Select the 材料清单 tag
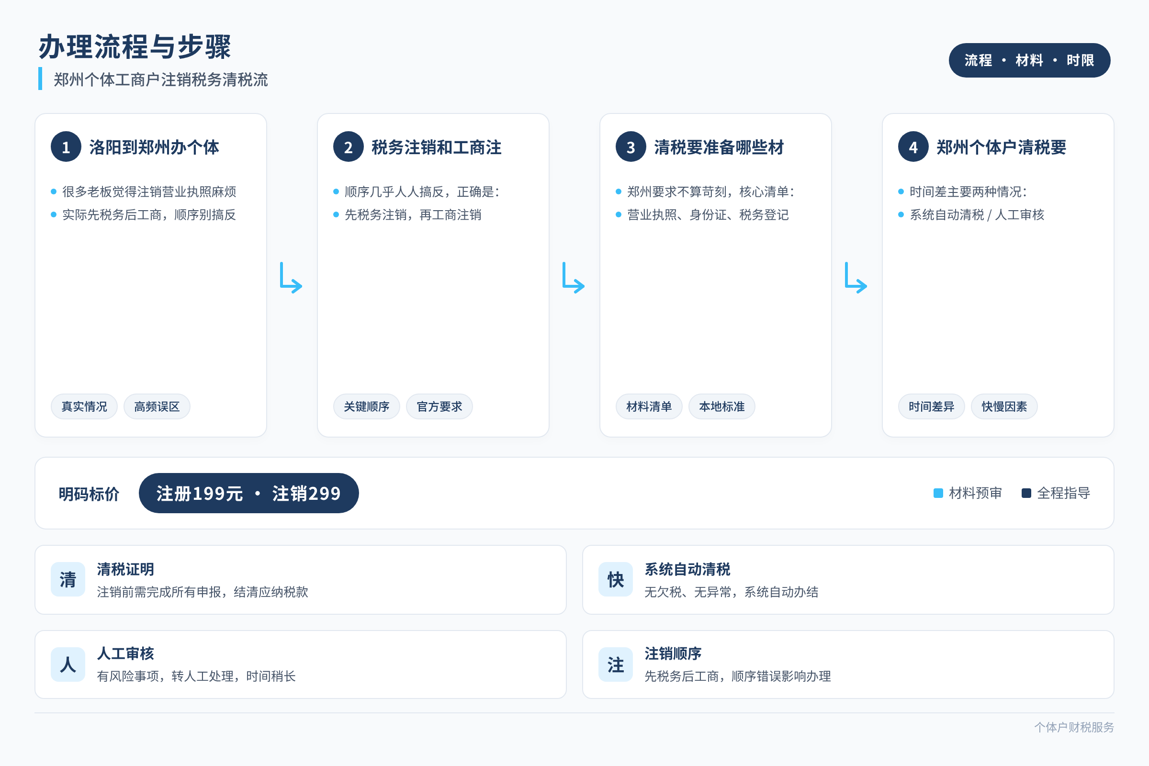Screen dimensions: 1149x766 649,406
